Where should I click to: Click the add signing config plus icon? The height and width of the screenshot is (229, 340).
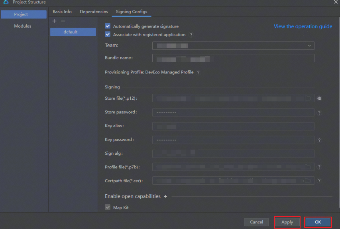[x=55, y=21]
